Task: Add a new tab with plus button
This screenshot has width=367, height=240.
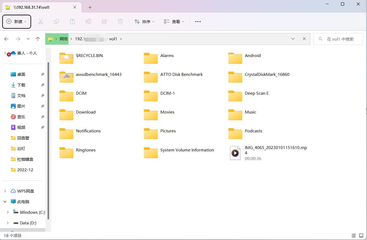Action: [90, 7]
